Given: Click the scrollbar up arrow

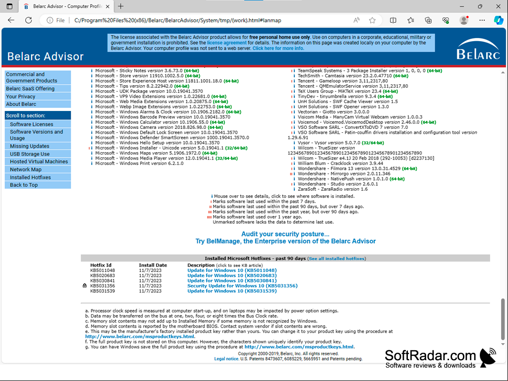Looking at the screenshot, I should (x=503, y=72).
